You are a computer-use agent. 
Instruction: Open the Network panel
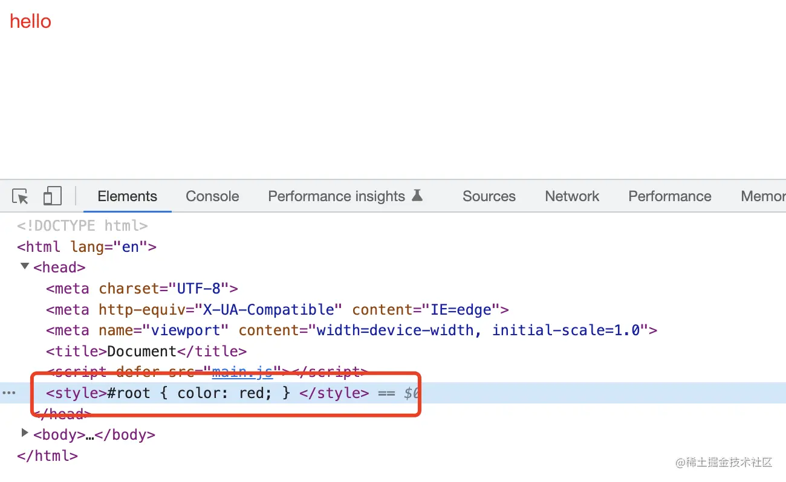click(572, 196)
